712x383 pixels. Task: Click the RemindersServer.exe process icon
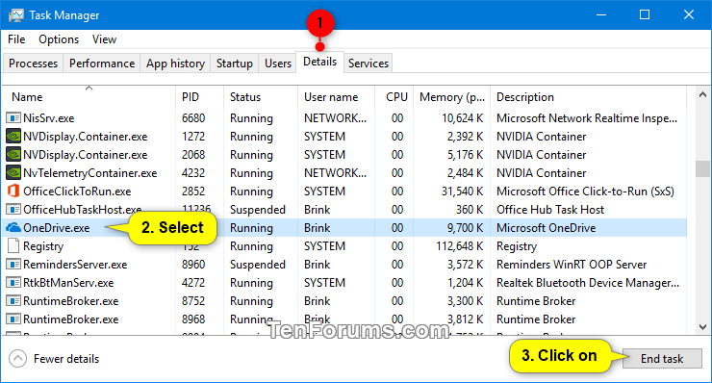[13, 265]
